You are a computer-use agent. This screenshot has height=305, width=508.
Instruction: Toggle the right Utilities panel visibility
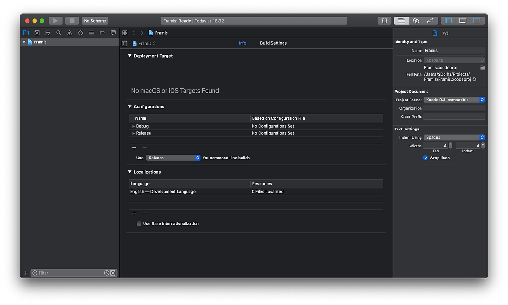click(x=477, y=20)
